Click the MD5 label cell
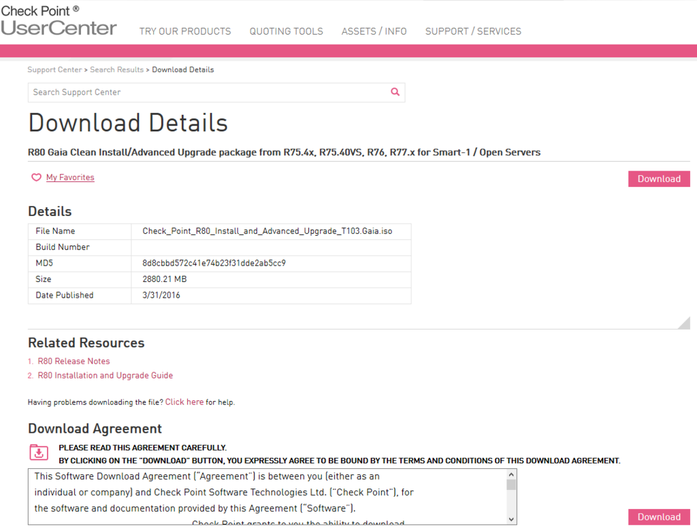The height and width of the screenshot is (530, 697). 80,263
